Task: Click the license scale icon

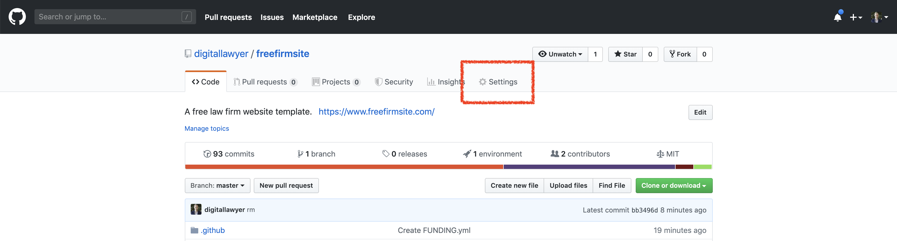Action: click(x=660, y=154)
